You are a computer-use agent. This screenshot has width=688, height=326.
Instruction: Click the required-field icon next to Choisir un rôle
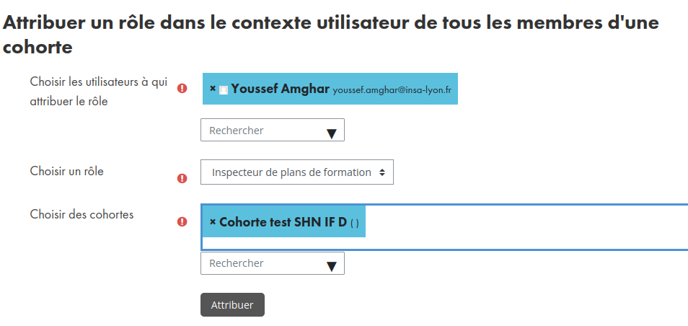[182, 178]
